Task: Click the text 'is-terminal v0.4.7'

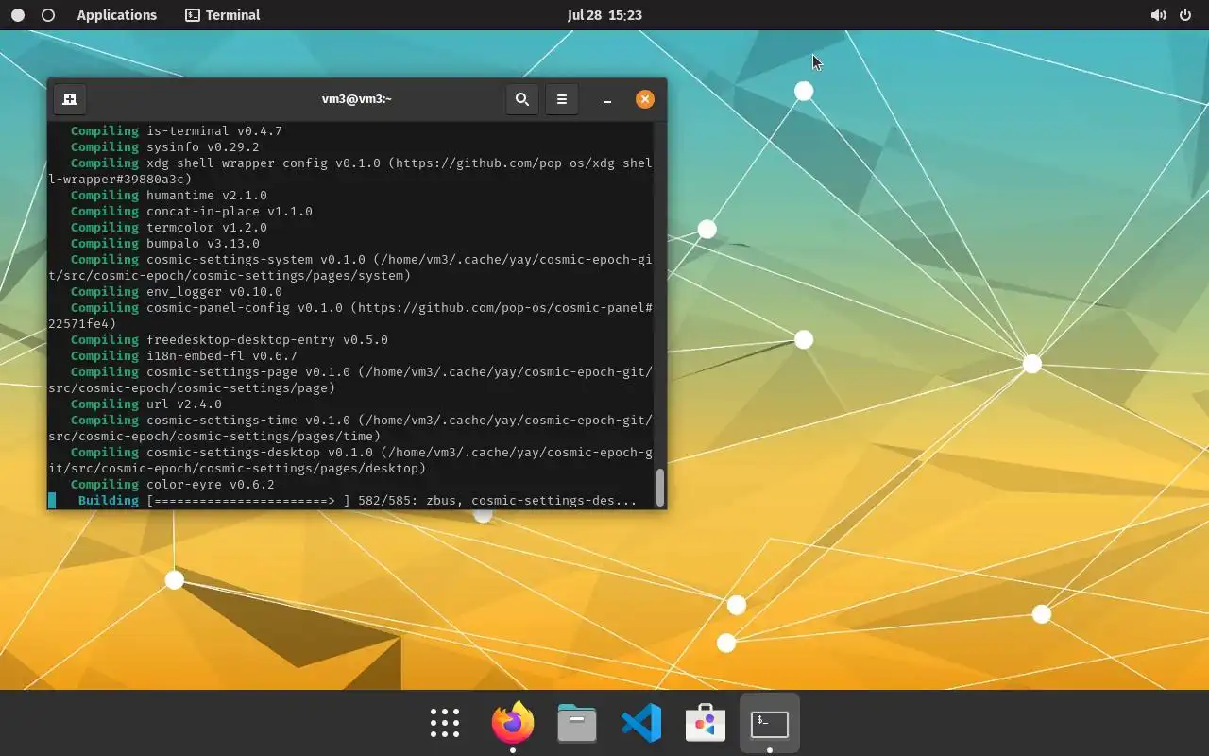Action: coord(214,131)
